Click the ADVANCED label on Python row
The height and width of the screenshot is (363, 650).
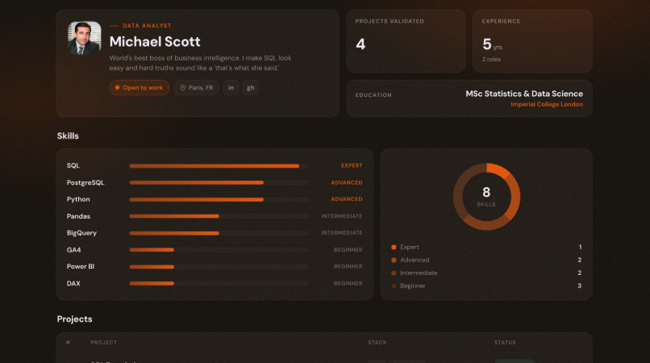click(347, 199)
